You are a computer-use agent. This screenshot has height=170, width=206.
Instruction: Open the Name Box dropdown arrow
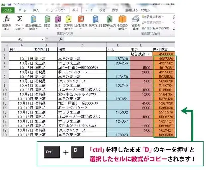pyautogui.click(x=42, y=39)
